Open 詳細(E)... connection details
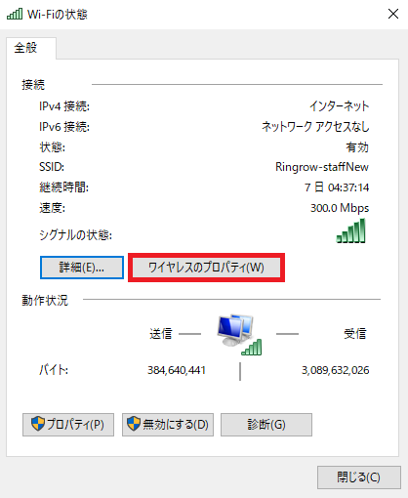This screenshot has height=498, width=408. 82,268
